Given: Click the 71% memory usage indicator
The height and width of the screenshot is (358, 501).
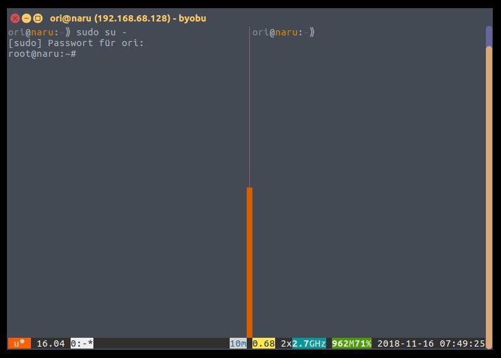Looking at the screenshot, I should point(363,343).
